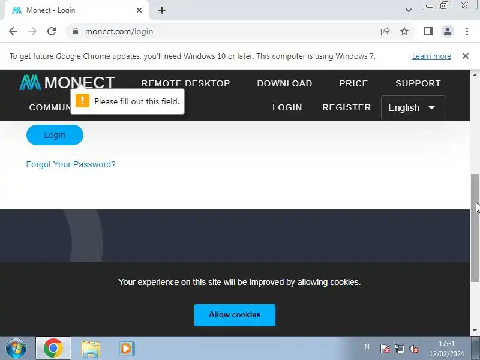This screenshot has height=360, width=480.
Task: View site info via padlock icon
Action: tap(76, 31)
